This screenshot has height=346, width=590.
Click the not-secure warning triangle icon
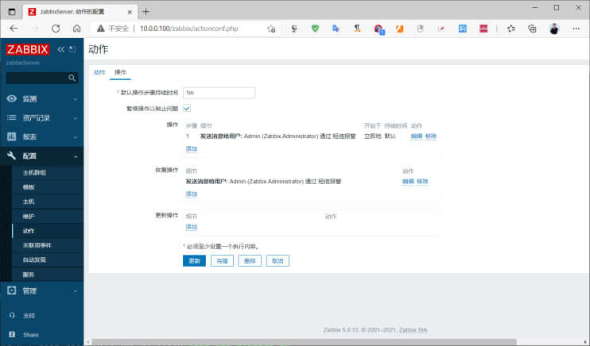pyautogui.click(x=100, y=29)
